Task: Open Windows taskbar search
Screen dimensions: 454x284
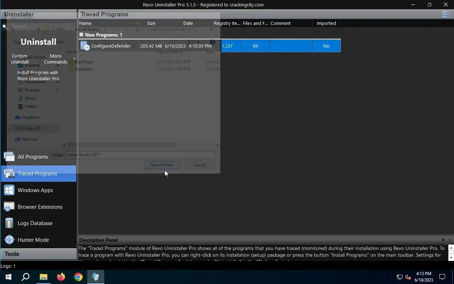Action: click(x=26, y=277)
